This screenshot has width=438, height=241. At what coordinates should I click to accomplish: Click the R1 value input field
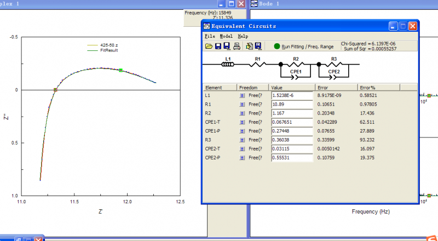click(292, 104)
